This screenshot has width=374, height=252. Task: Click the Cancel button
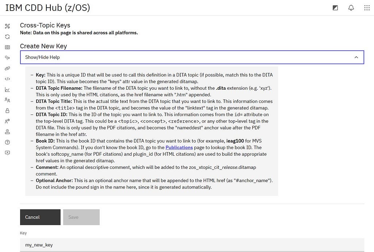click(40, 217)
